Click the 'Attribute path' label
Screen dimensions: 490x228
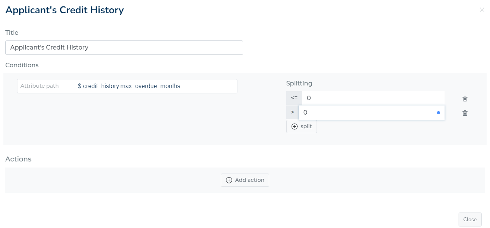(x=40, y=86)
